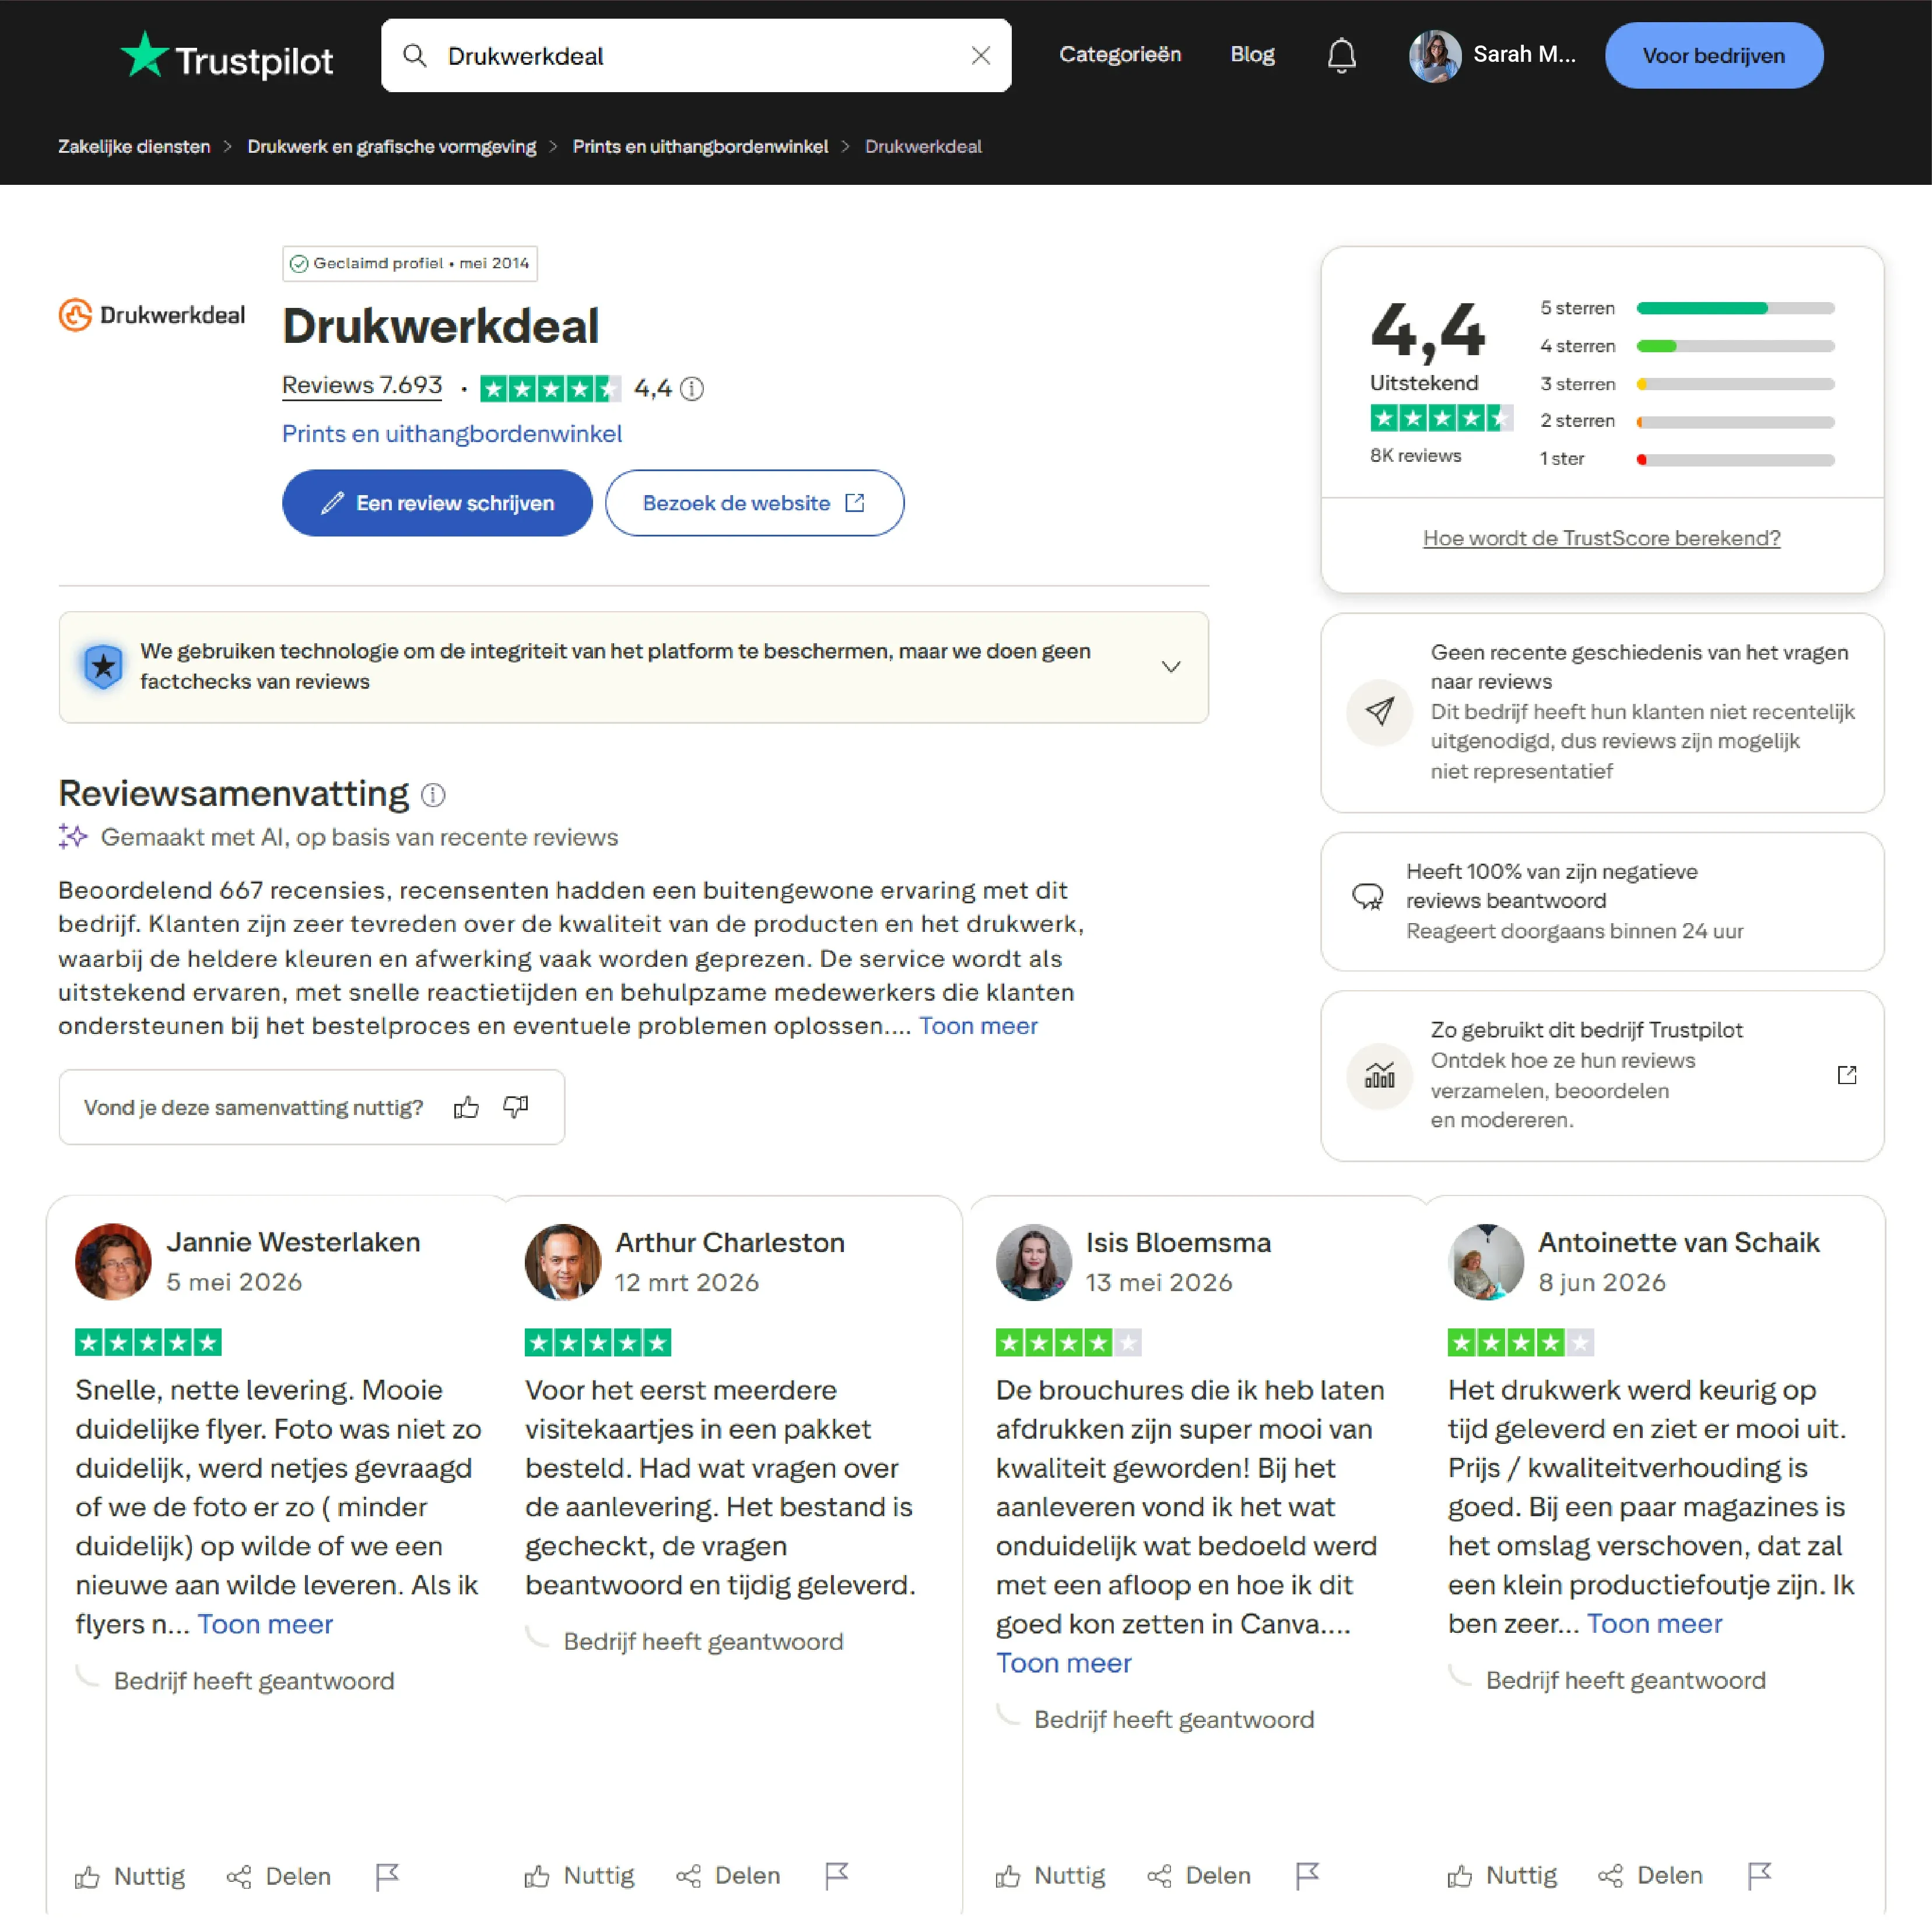Open external link for how company uses Trustpilot

pos(1846,1075)
